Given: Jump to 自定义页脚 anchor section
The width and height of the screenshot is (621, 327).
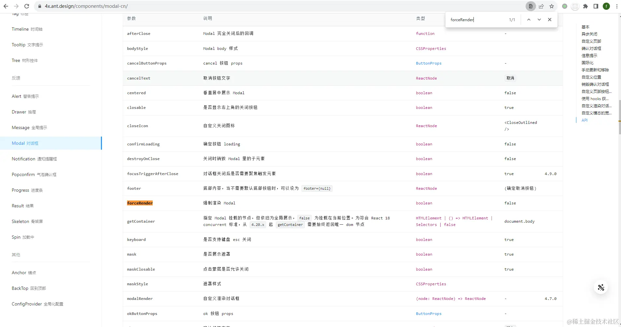Looking at the screenshot, I should tap(591, 41).
